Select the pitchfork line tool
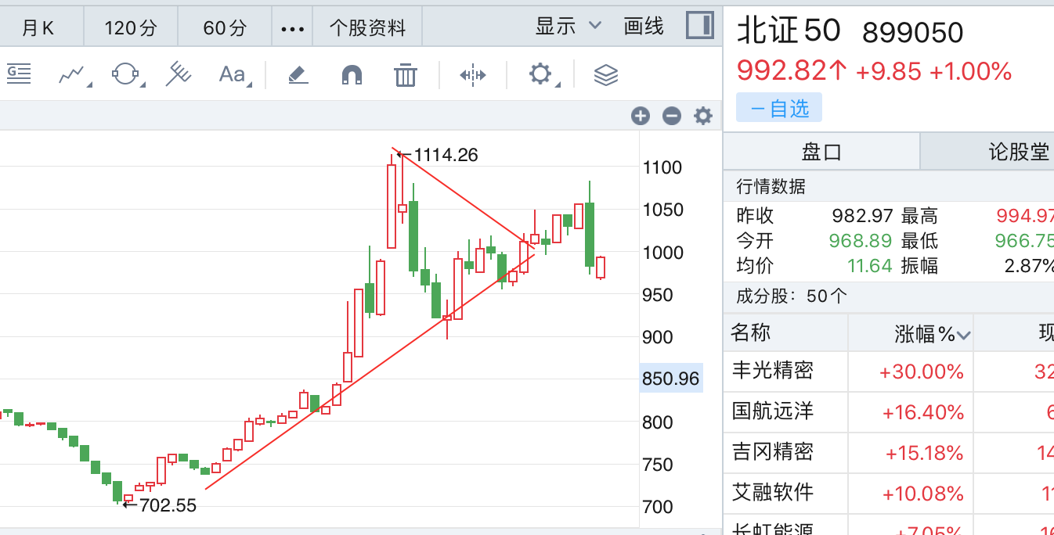 tap(179, 75)
